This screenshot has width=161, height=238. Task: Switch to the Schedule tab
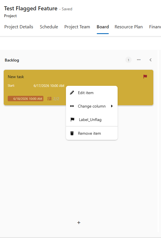(49, 27)
